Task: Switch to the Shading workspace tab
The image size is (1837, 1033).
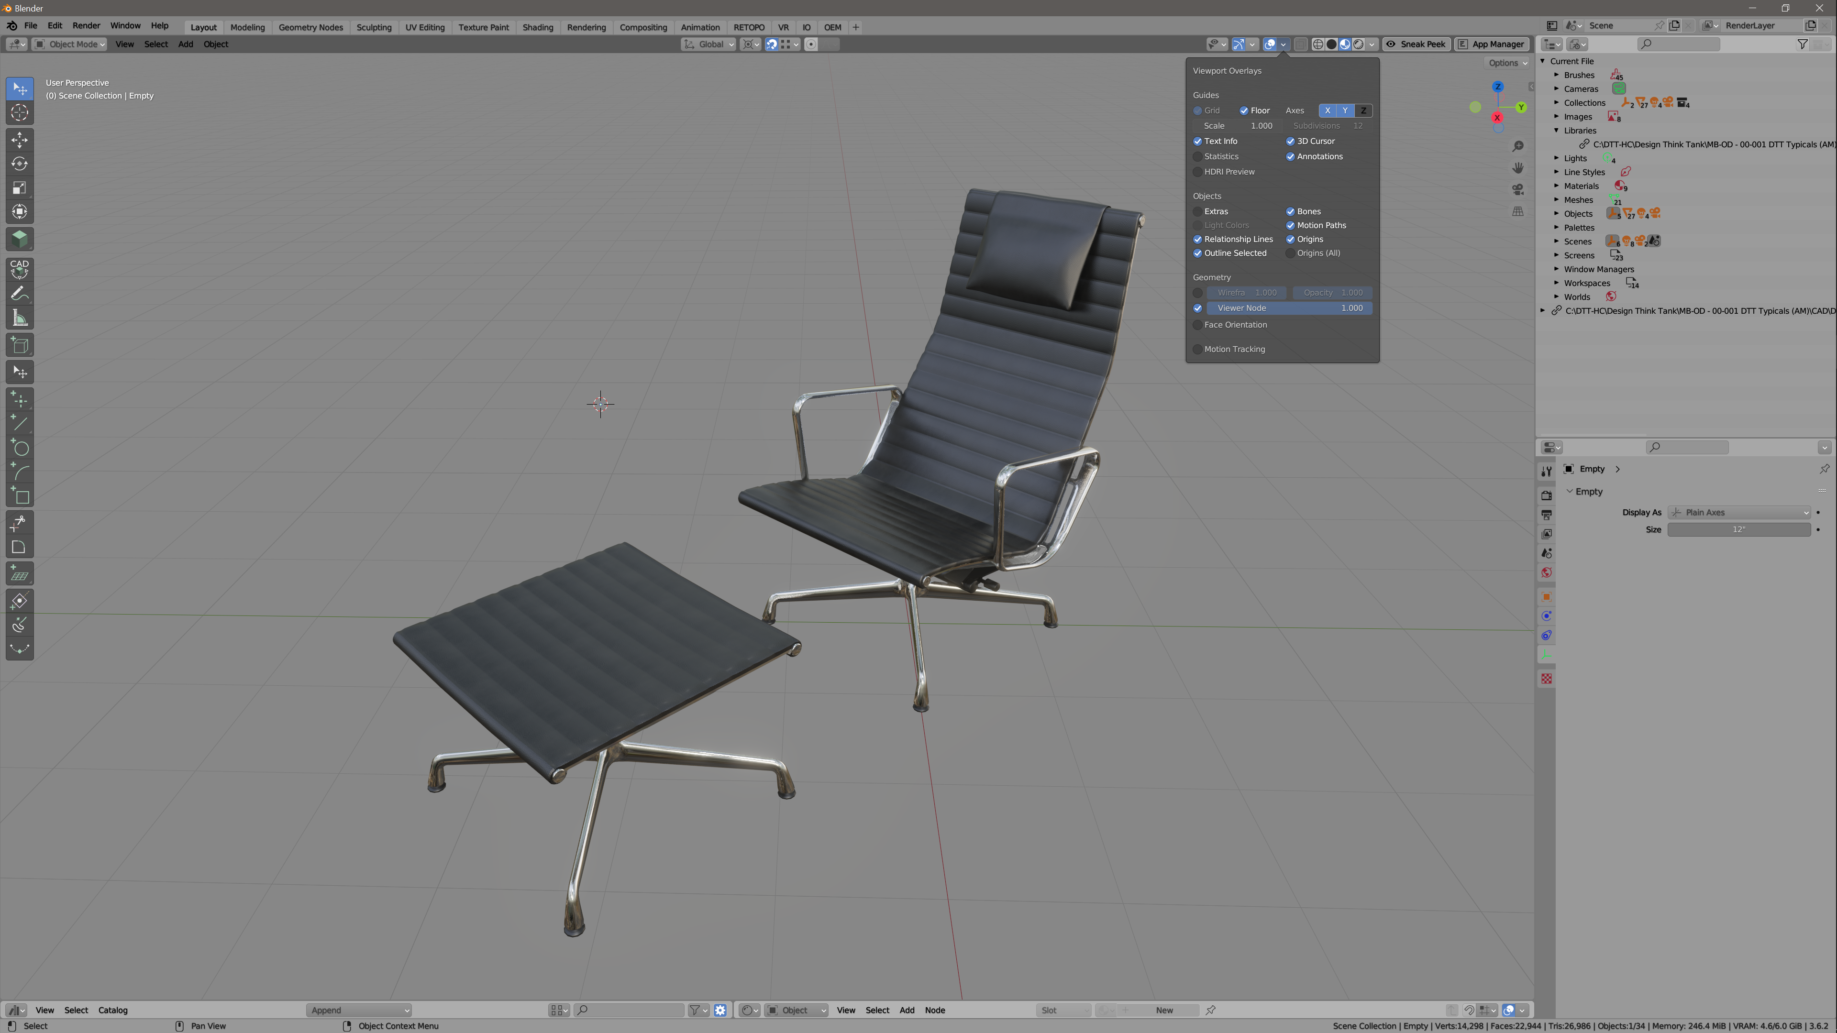Action: pos(538,27)
